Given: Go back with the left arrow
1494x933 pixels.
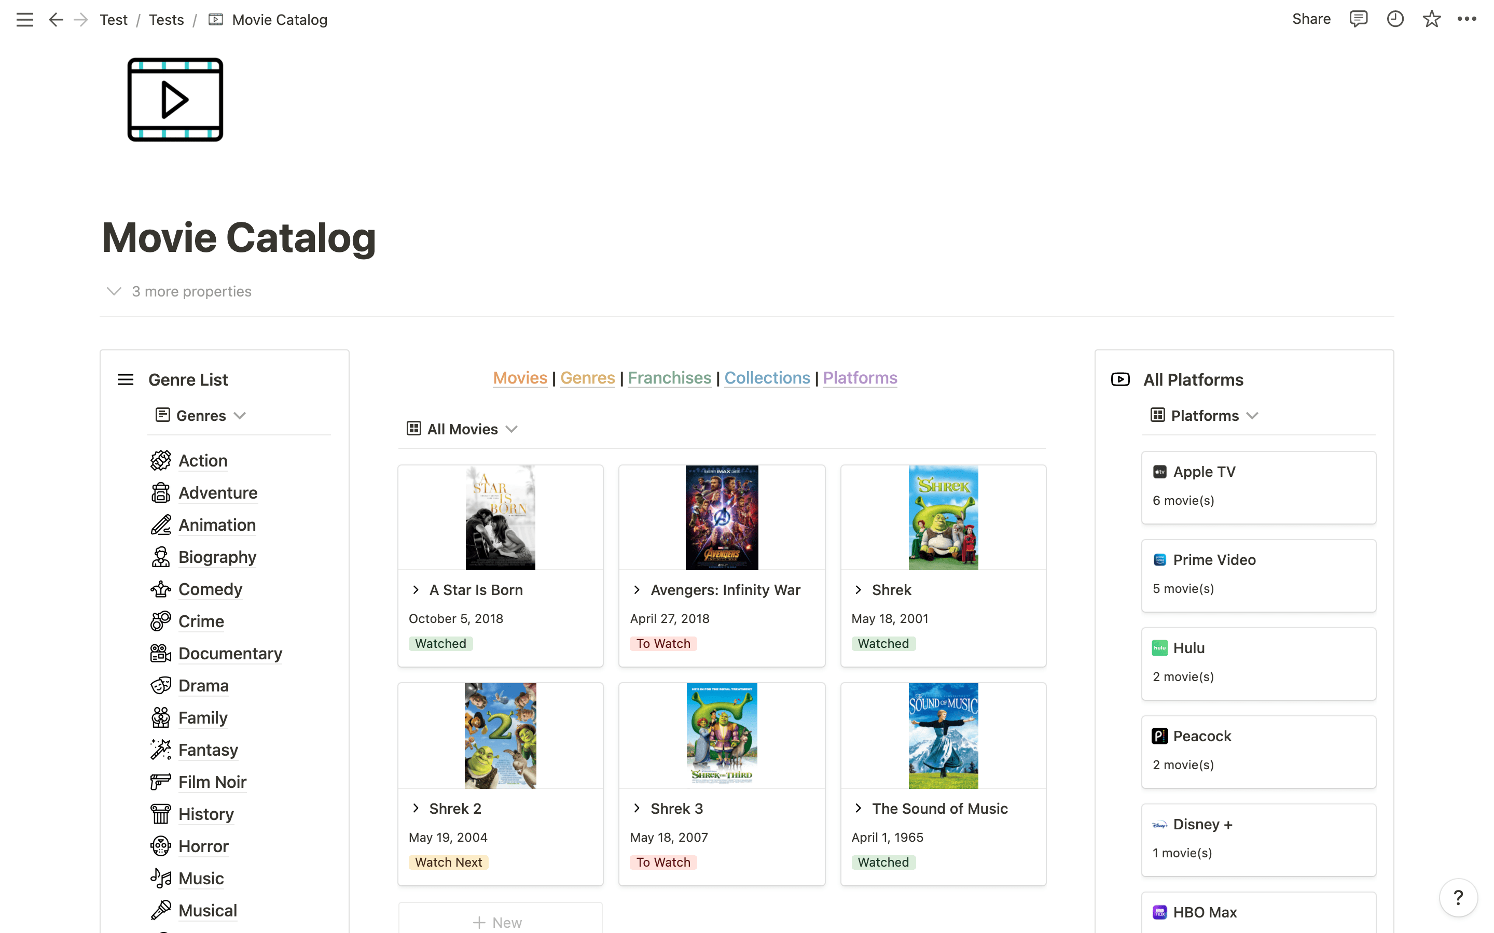Looking at the screenshot, I should pyautogui.click(x=56, y=20).
